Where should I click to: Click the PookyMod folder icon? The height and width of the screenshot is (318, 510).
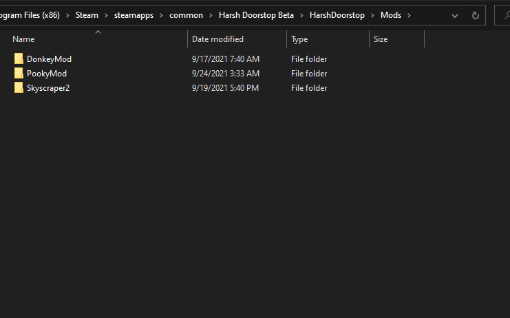pos(19,74)
